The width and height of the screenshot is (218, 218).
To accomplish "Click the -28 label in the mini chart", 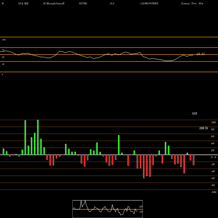I will (x=141, y=207).
